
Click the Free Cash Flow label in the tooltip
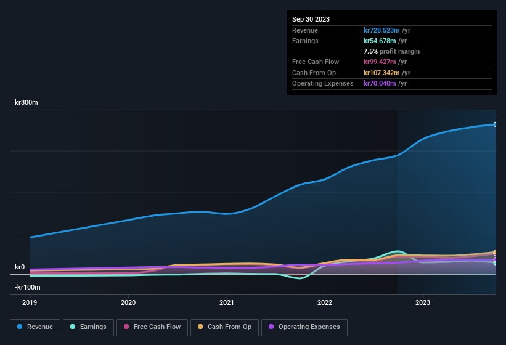point(316,62)
